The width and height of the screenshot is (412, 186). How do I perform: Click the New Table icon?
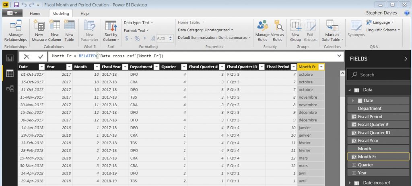[69, 31]
